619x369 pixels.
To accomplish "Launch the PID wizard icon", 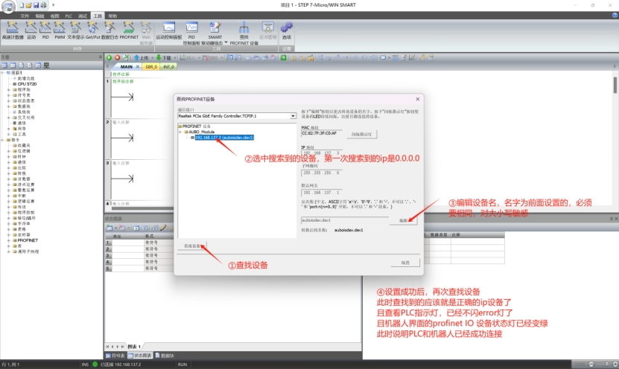I will pos(45,30).
